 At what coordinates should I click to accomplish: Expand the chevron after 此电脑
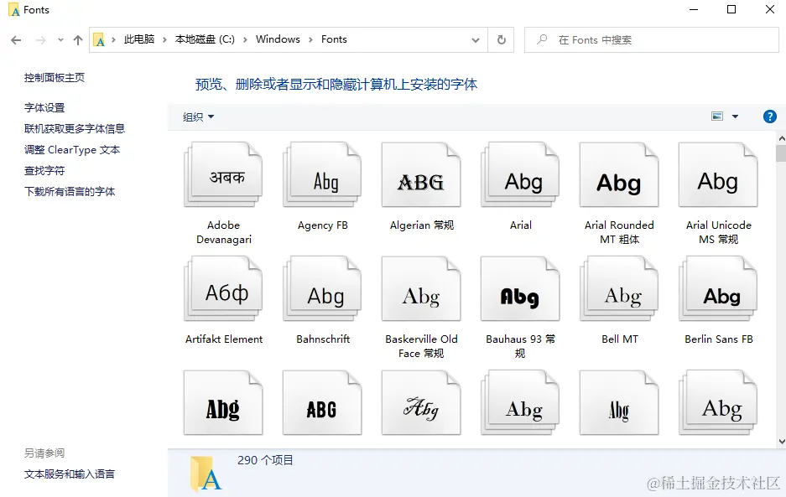[x=164, y=39]
